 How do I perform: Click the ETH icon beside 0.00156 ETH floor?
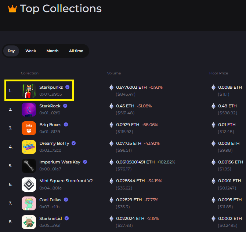[214, 162]
